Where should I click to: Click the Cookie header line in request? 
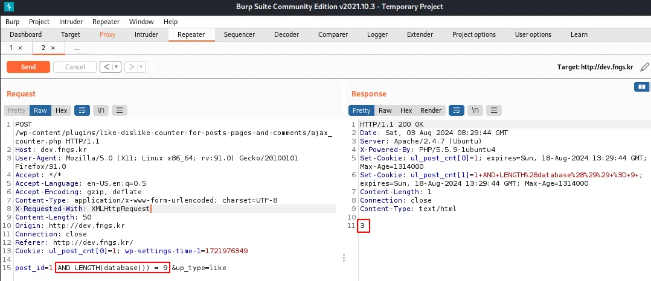pyautogui.click(x=132, y=251)
